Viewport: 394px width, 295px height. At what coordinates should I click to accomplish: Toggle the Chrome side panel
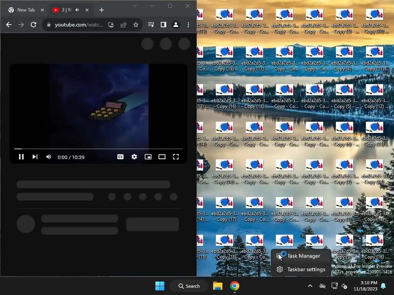pos(163,25)
